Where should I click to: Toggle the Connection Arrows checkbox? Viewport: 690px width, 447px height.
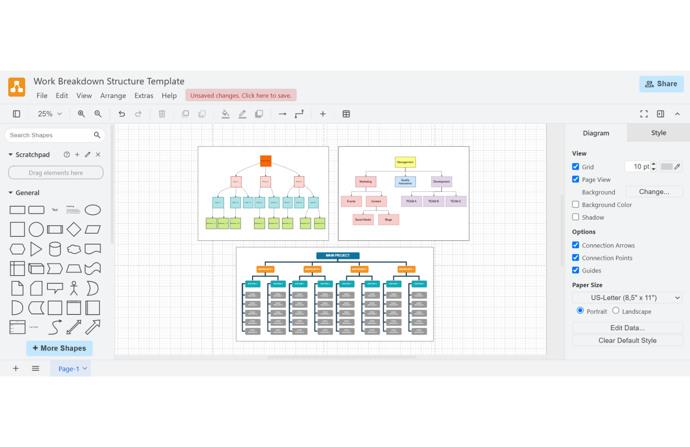pyautogui.click(x=576, y=245)
